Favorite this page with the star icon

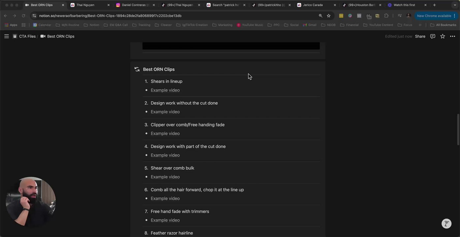[443, 36]
